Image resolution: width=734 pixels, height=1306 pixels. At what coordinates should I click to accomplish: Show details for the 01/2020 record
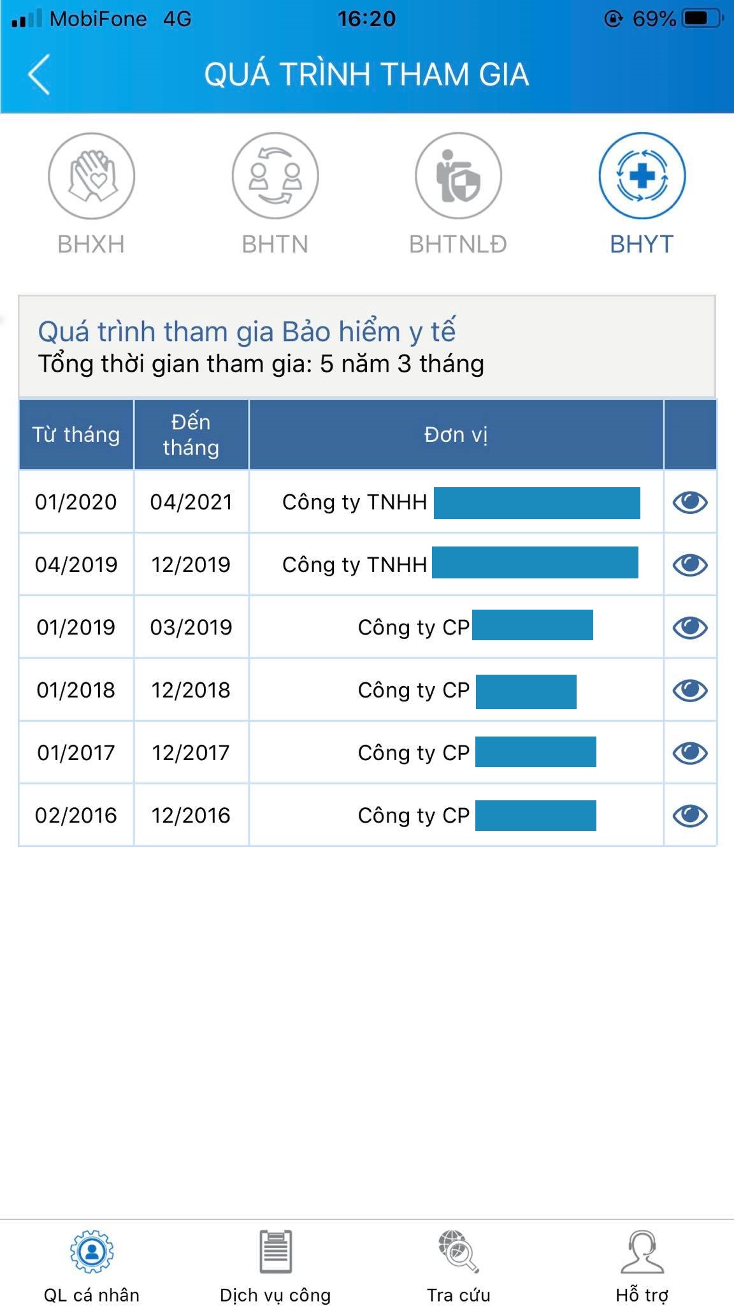pyautogui.click(x=692, y=503)
